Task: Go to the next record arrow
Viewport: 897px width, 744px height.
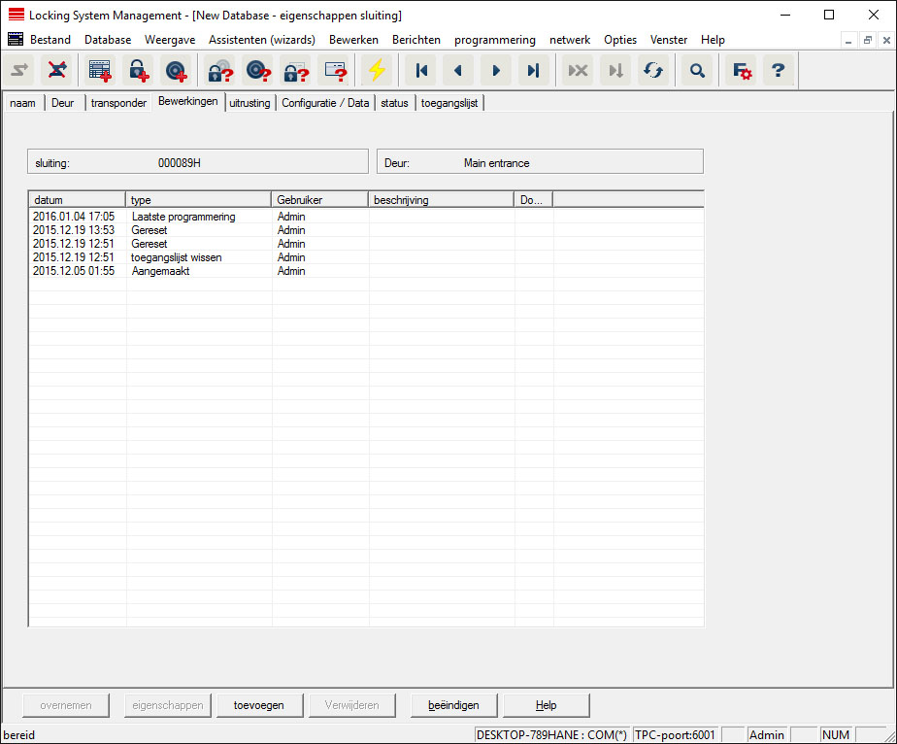Action: 496,71
